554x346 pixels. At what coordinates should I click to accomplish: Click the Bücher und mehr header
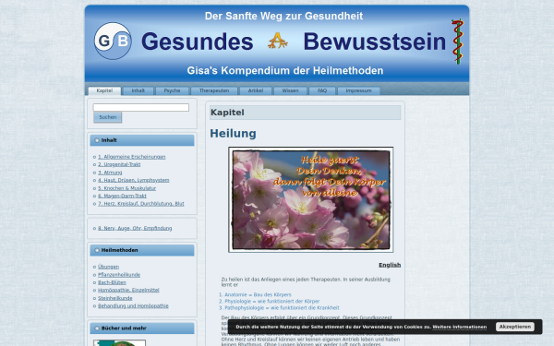pyautogui.click(x=142, y=328)
